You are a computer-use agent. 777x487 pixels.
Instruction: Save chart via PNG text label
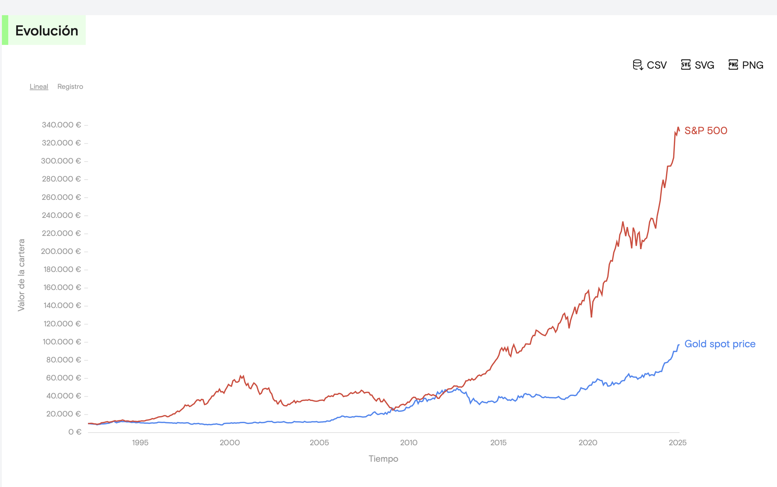point(753,65)
